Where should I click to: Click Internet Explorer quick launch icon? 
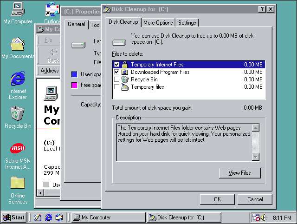click(48, 217)
